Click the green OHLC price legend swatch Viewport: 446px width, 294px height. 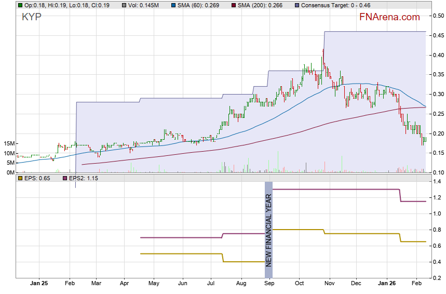point(20,5)
